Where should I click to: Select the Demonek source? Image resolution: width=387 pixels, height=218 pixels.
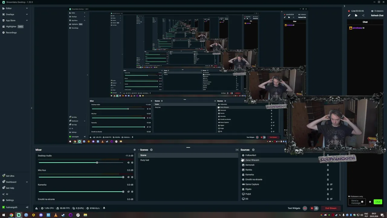point(250,165)
